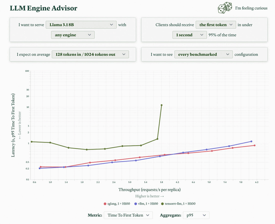
Task: Click the top tensorrt-llm data point above 10 s
Action: [161, 105]
